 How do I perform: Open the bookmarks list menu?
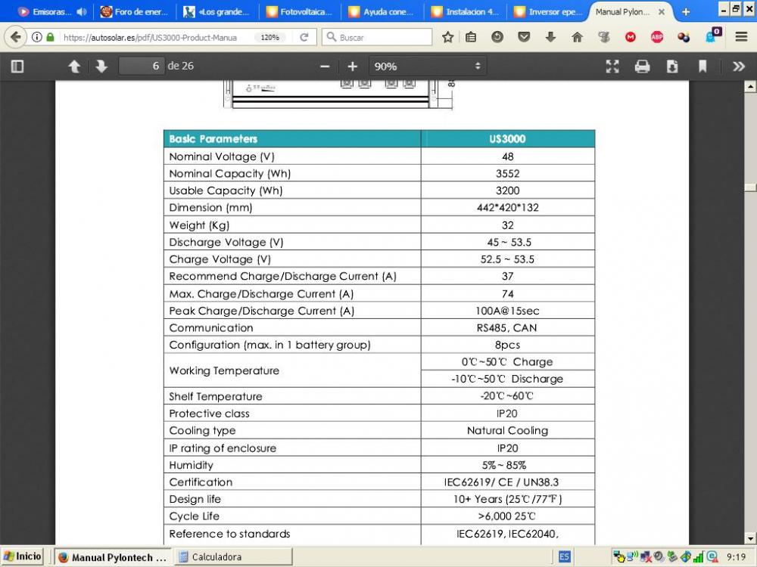point(471,37)
